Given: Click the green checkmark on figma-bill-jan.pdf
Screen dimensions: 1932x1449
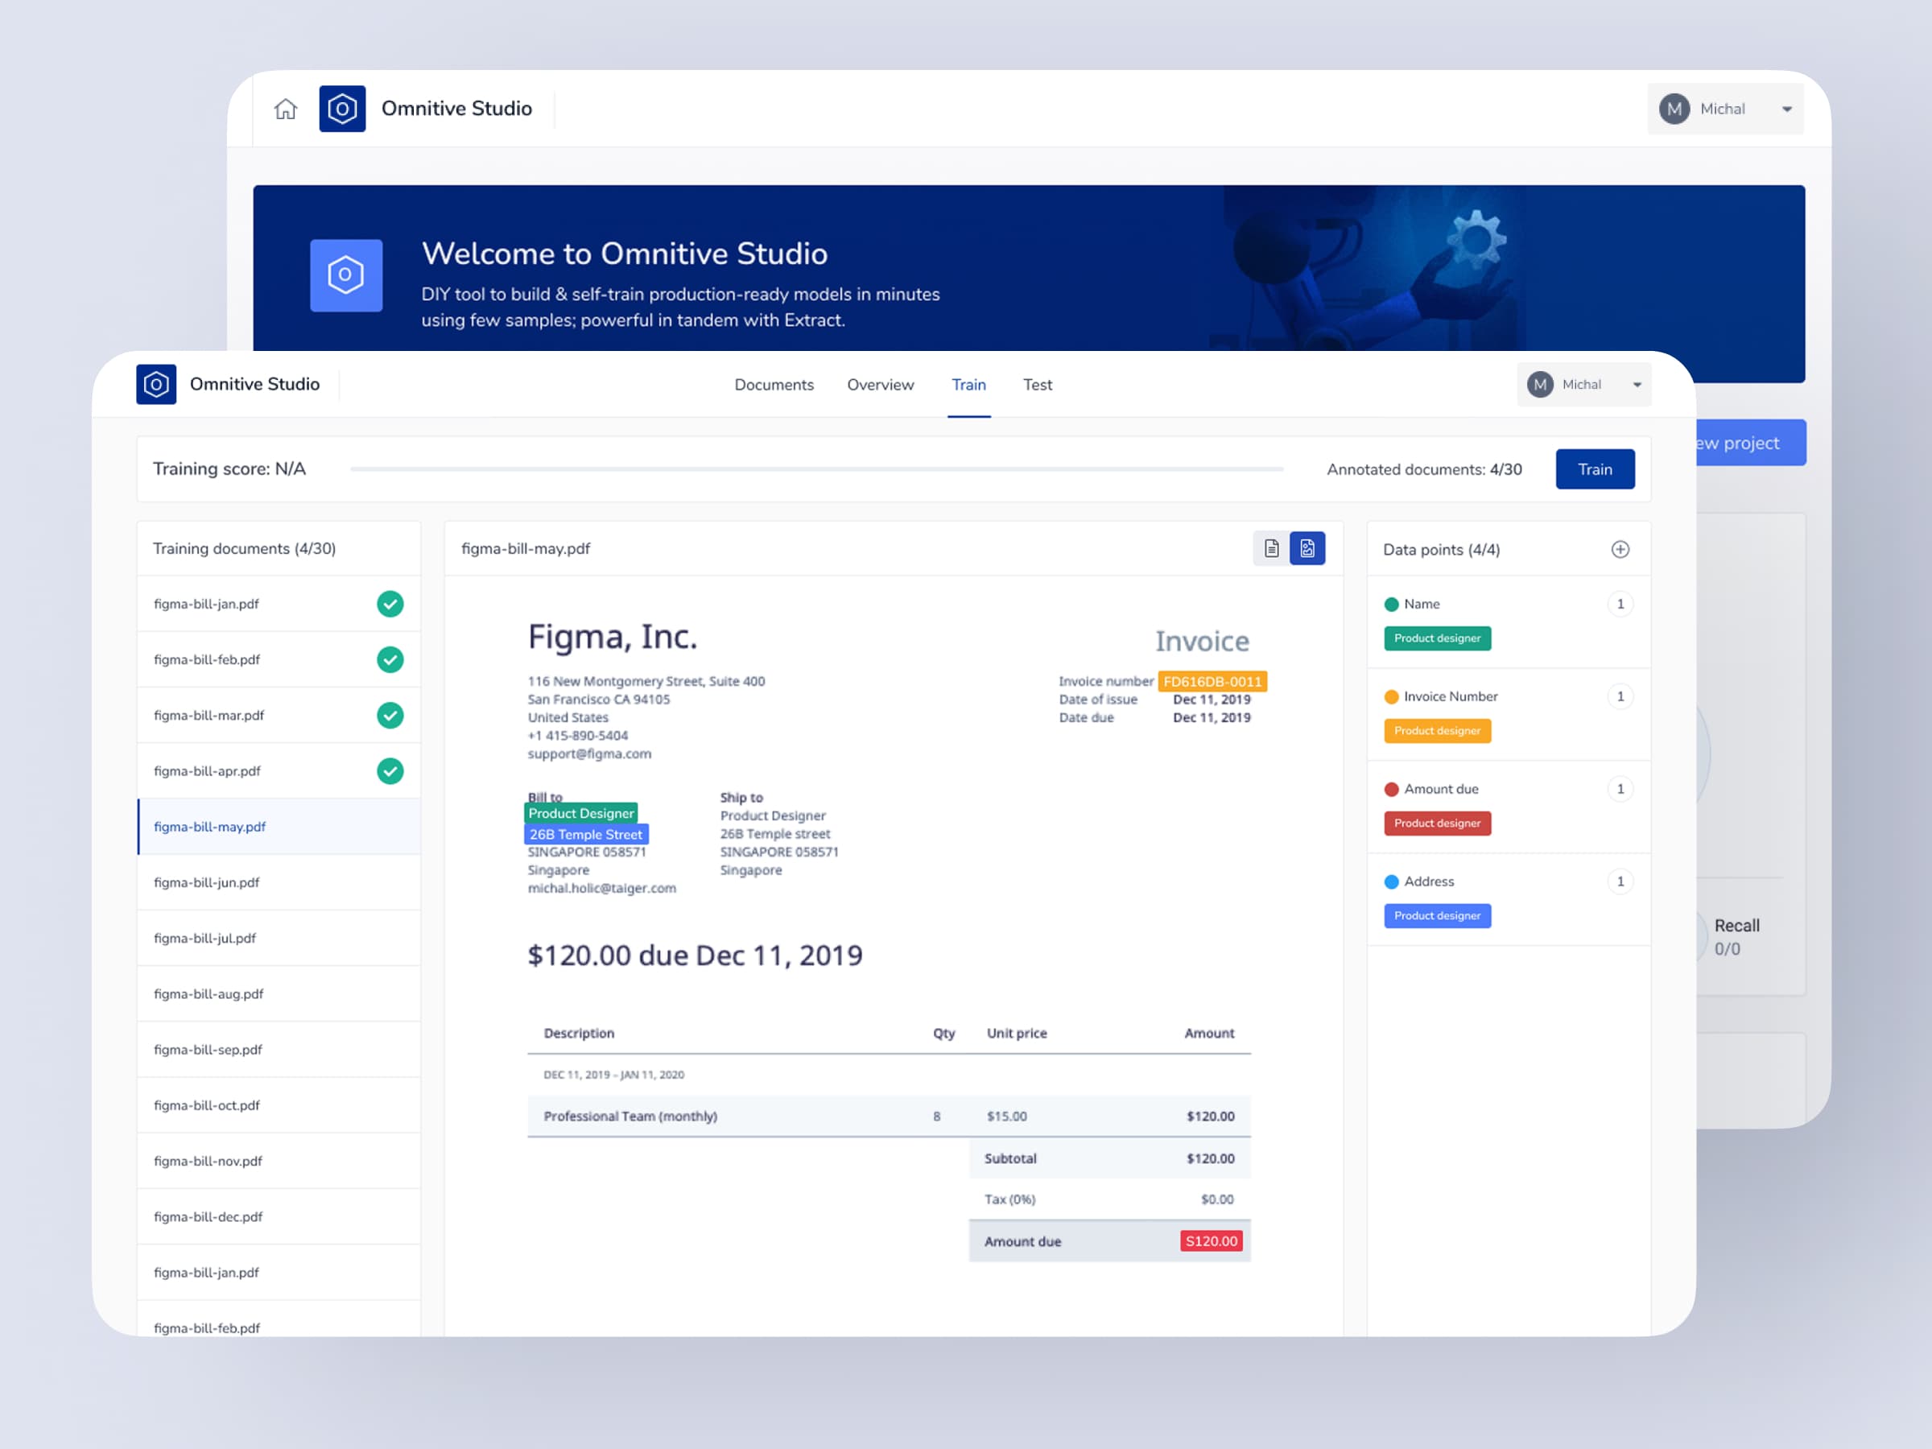Looking at the screenshot, I should coord(390,604).
